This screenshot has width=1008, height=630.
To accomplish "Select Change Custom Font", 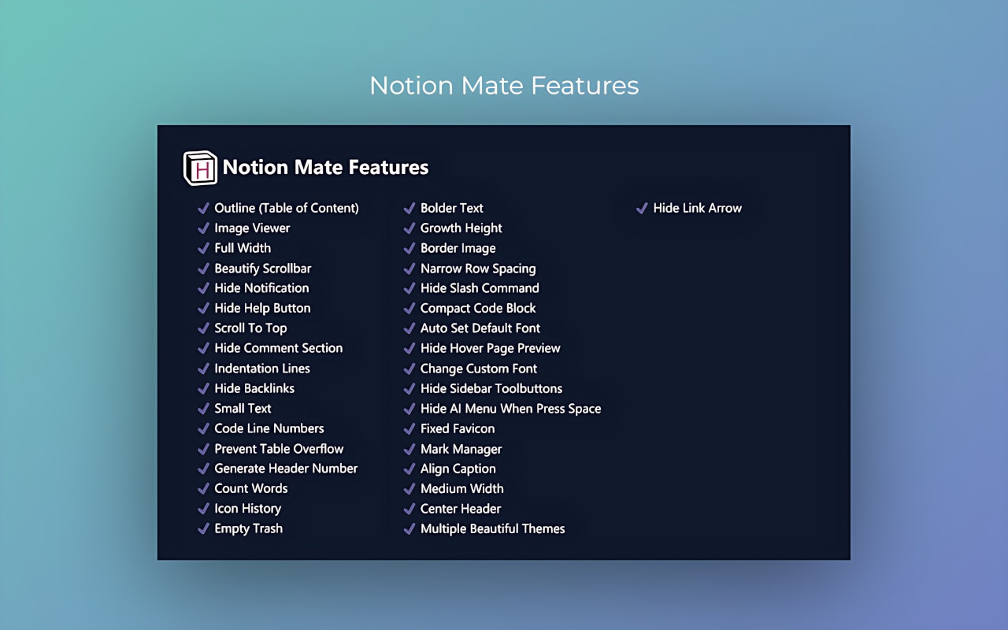I will click(x=478, y=368).
